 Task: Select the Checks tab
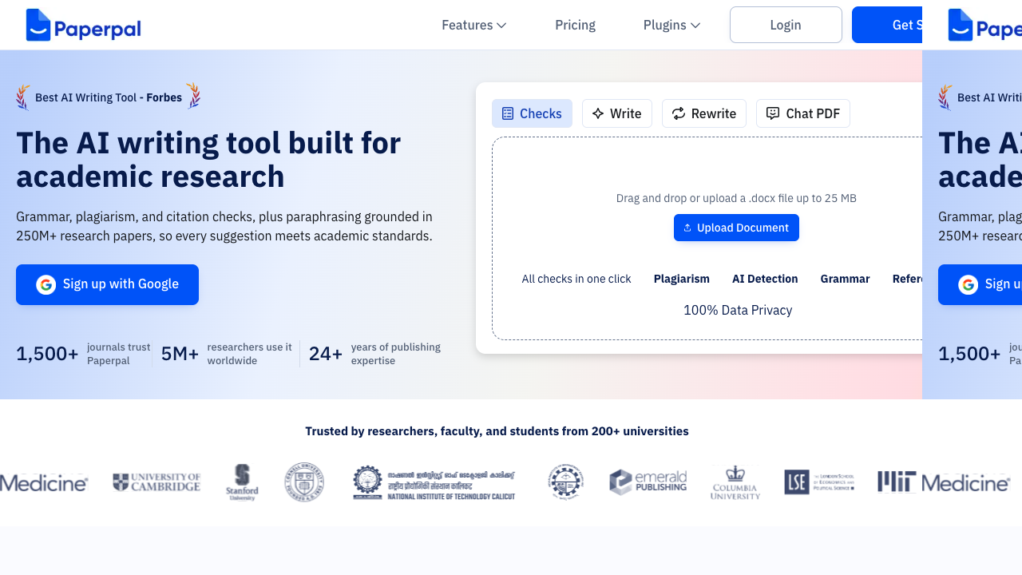(532, 113)
